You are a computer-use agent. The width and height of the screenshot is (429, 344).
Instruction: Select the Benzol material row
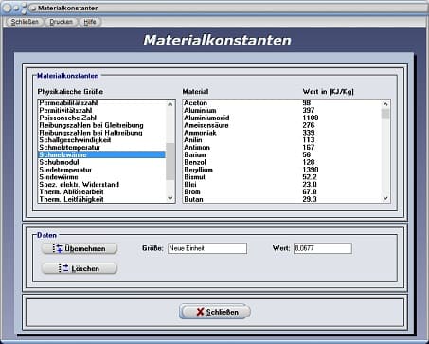(282, 162)
